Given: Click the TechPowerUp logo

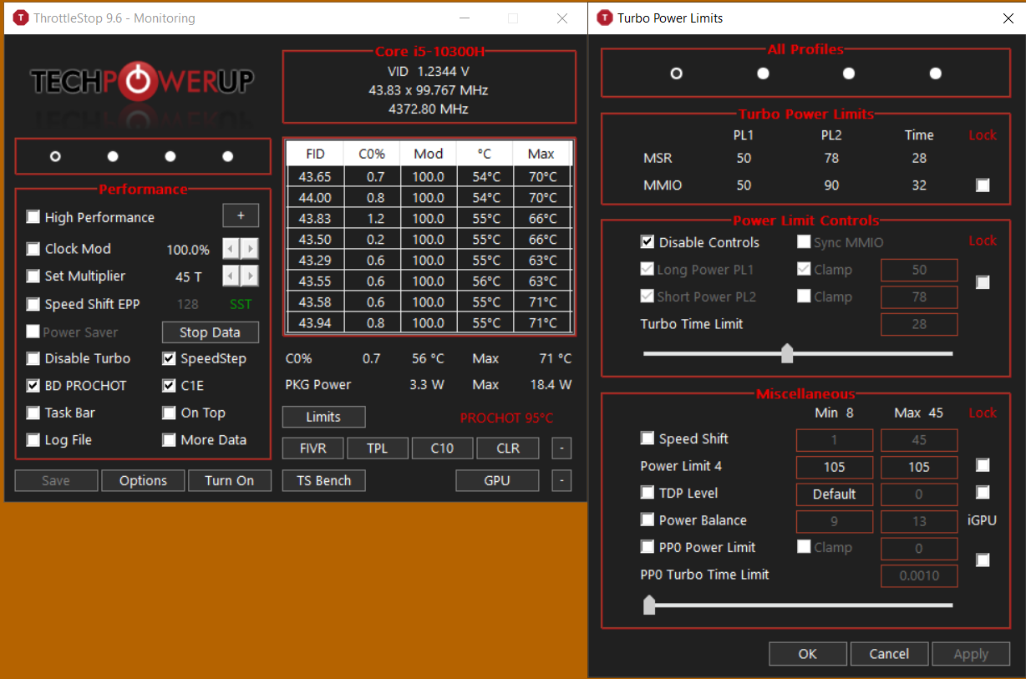Looking at the screenshot, I should [143, 81].
